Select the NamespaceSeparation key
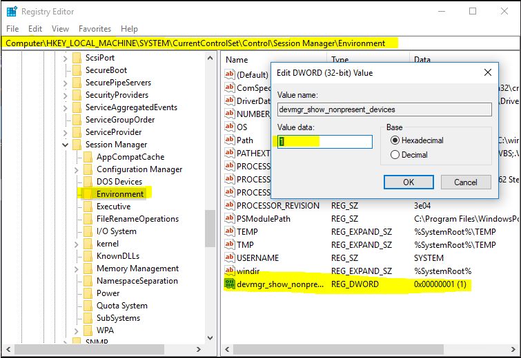 tap(137, 281)
